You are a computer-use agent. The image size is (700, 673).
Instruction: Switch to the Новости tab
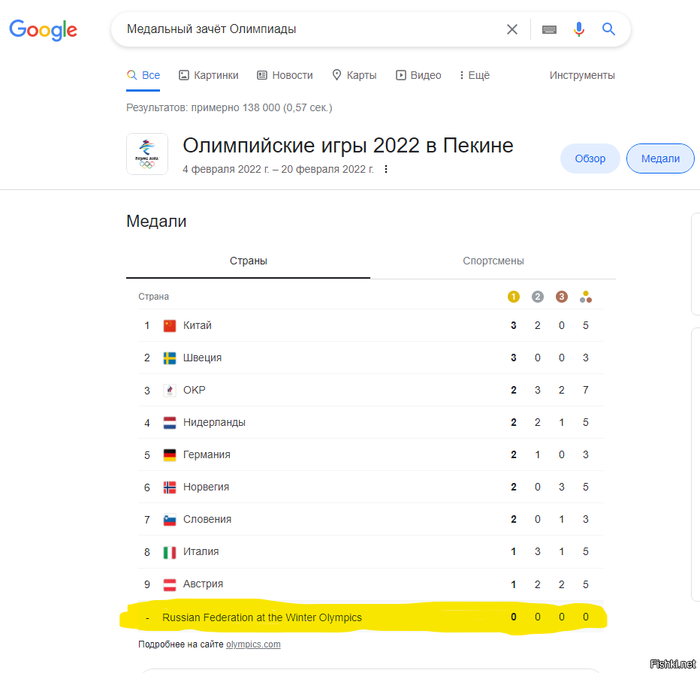[x=285, y=75]
